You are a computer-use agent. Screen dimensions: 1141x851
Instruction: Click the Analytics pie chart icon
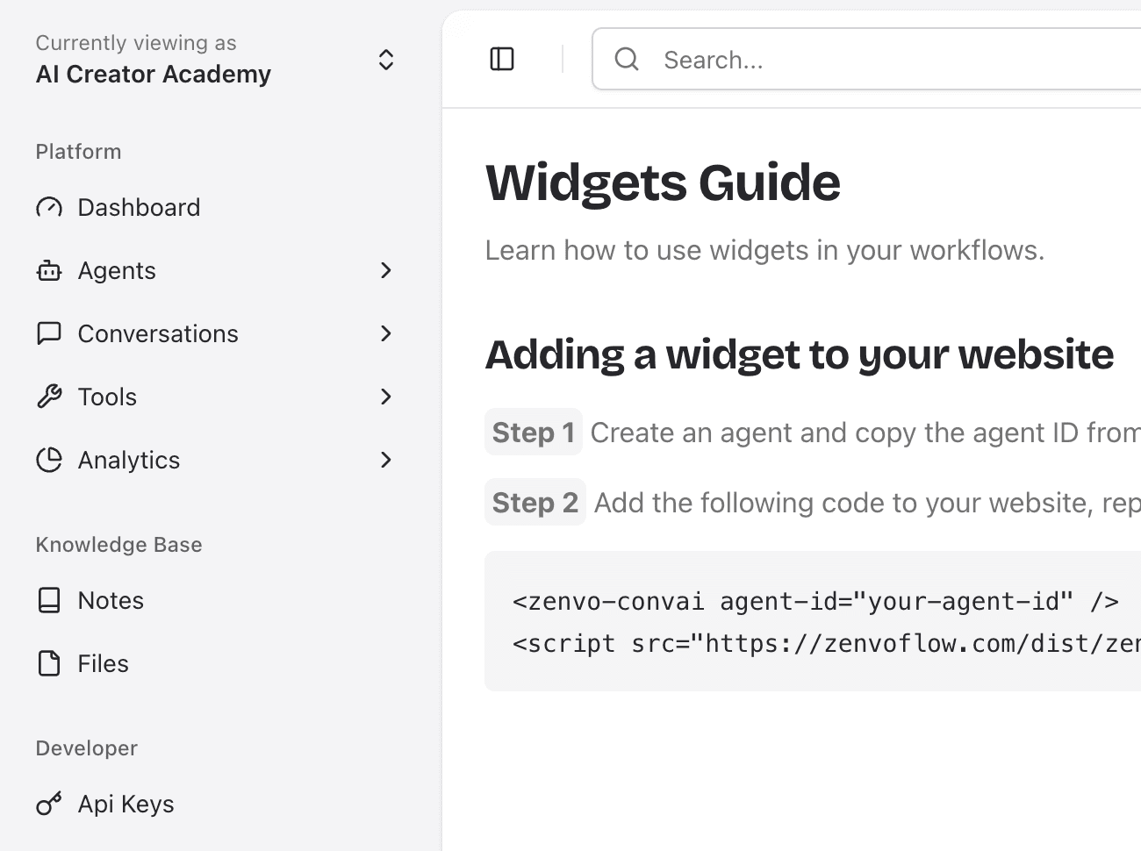(49, 460)
